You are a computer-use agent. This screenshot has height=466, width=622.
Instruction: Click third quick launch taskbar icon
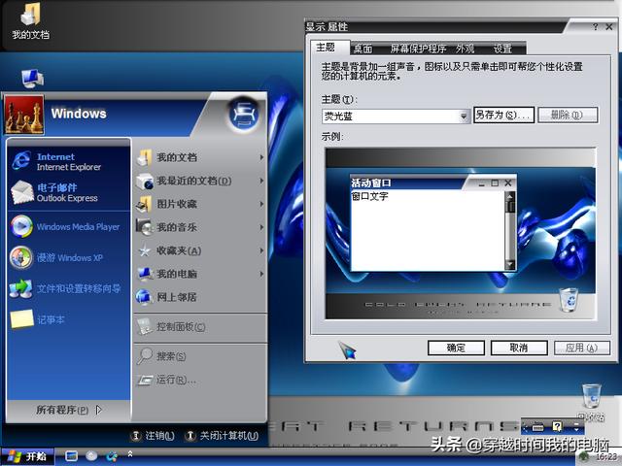click(112, 456)
